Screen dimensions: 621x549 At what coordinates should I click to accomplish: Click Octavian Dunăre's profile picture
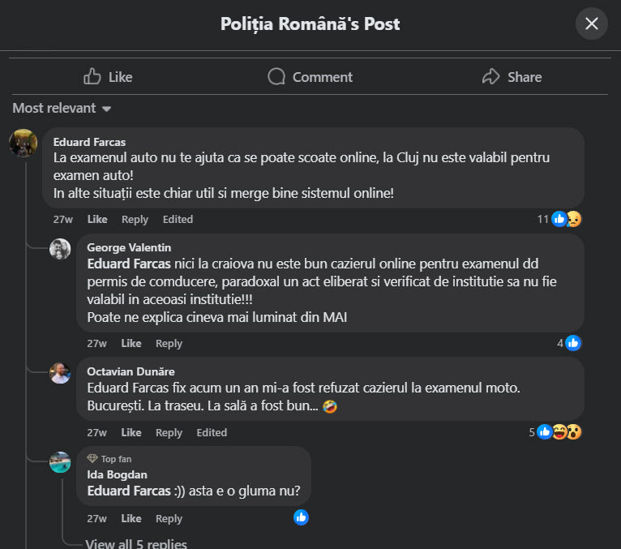point(60,373)
